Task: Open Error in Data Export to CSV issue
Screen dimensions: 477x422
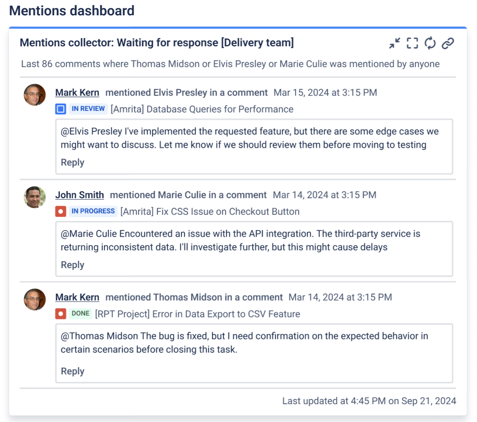Action: click(197, 314)
